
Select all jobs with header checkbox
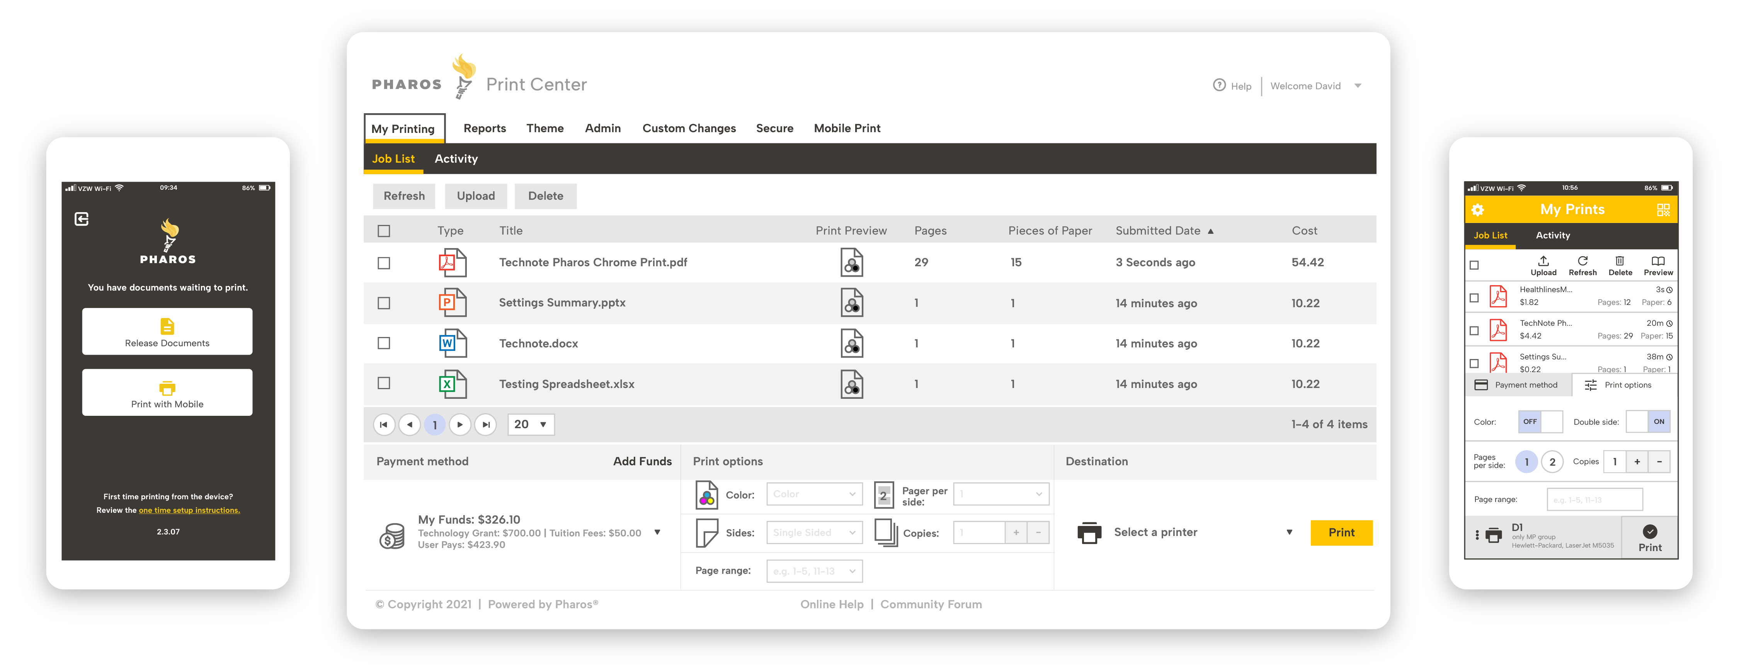click(383, 231)
